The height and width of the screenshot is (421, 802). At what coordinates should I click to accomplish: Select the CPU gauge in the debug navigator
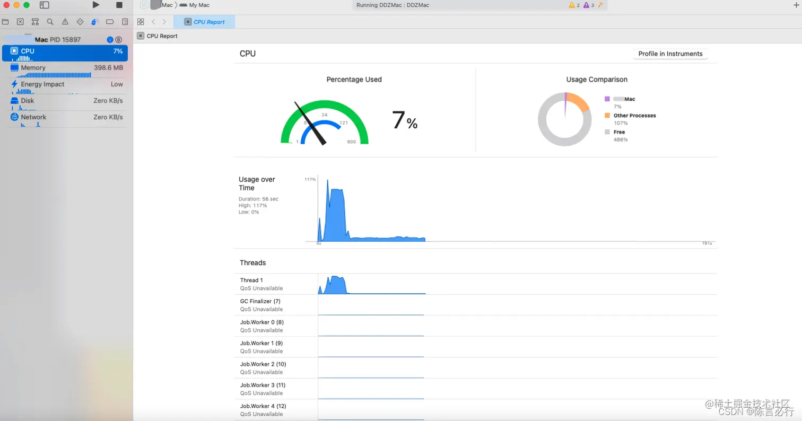(x=65, y=53)
